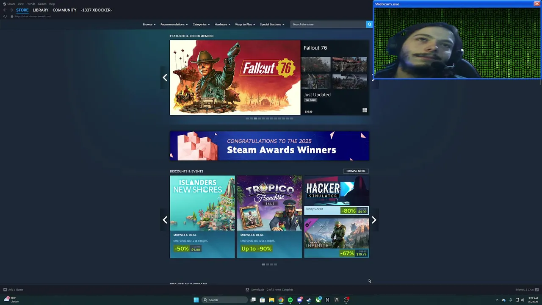Open the Help menu
The width and height of the screenshot is (542, 305).
click(x=52, y=4)
